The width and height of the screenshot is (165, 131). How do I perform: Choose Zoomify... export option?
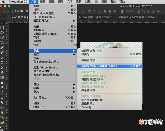[110, 107]
